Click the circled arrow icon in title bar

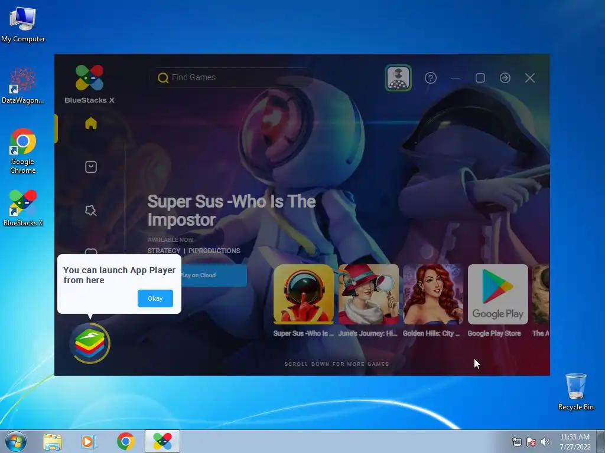click(505, 78)
